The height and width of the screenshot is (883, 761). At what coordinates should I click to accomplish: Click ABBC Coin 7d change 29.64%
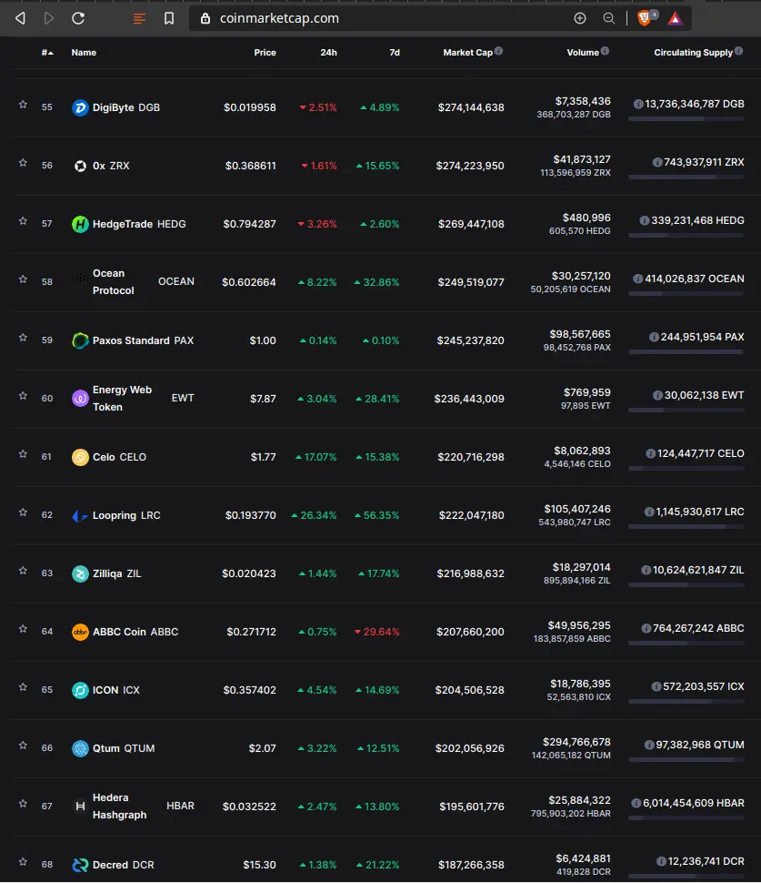click(x=376, y=632)
